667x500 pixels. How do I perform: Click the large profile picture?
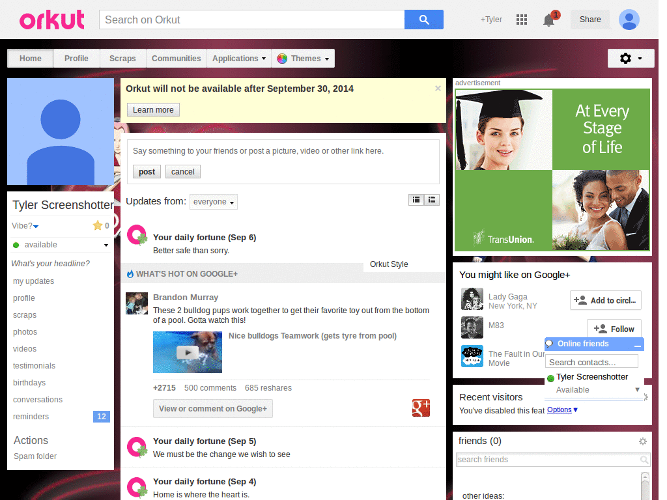pyautogui.click(x=61, y=132)
